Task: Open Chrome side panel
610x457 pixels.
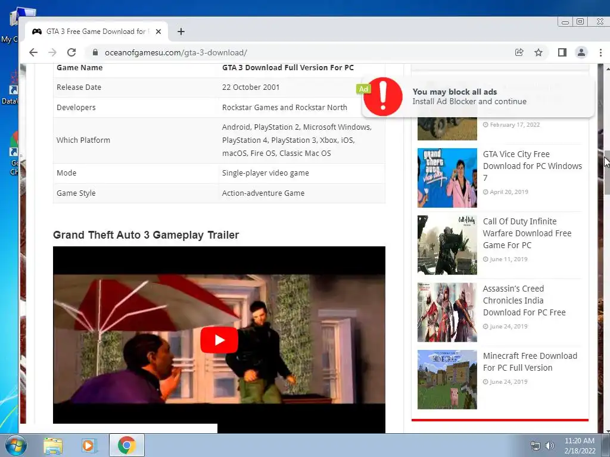Action: tap(562, 52)
